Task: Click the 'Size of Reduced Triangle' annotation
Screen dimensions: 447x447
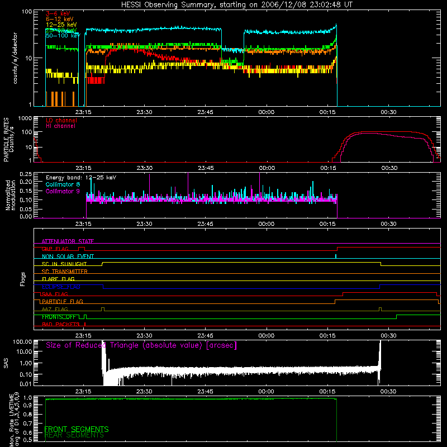Action: point(141,345)
